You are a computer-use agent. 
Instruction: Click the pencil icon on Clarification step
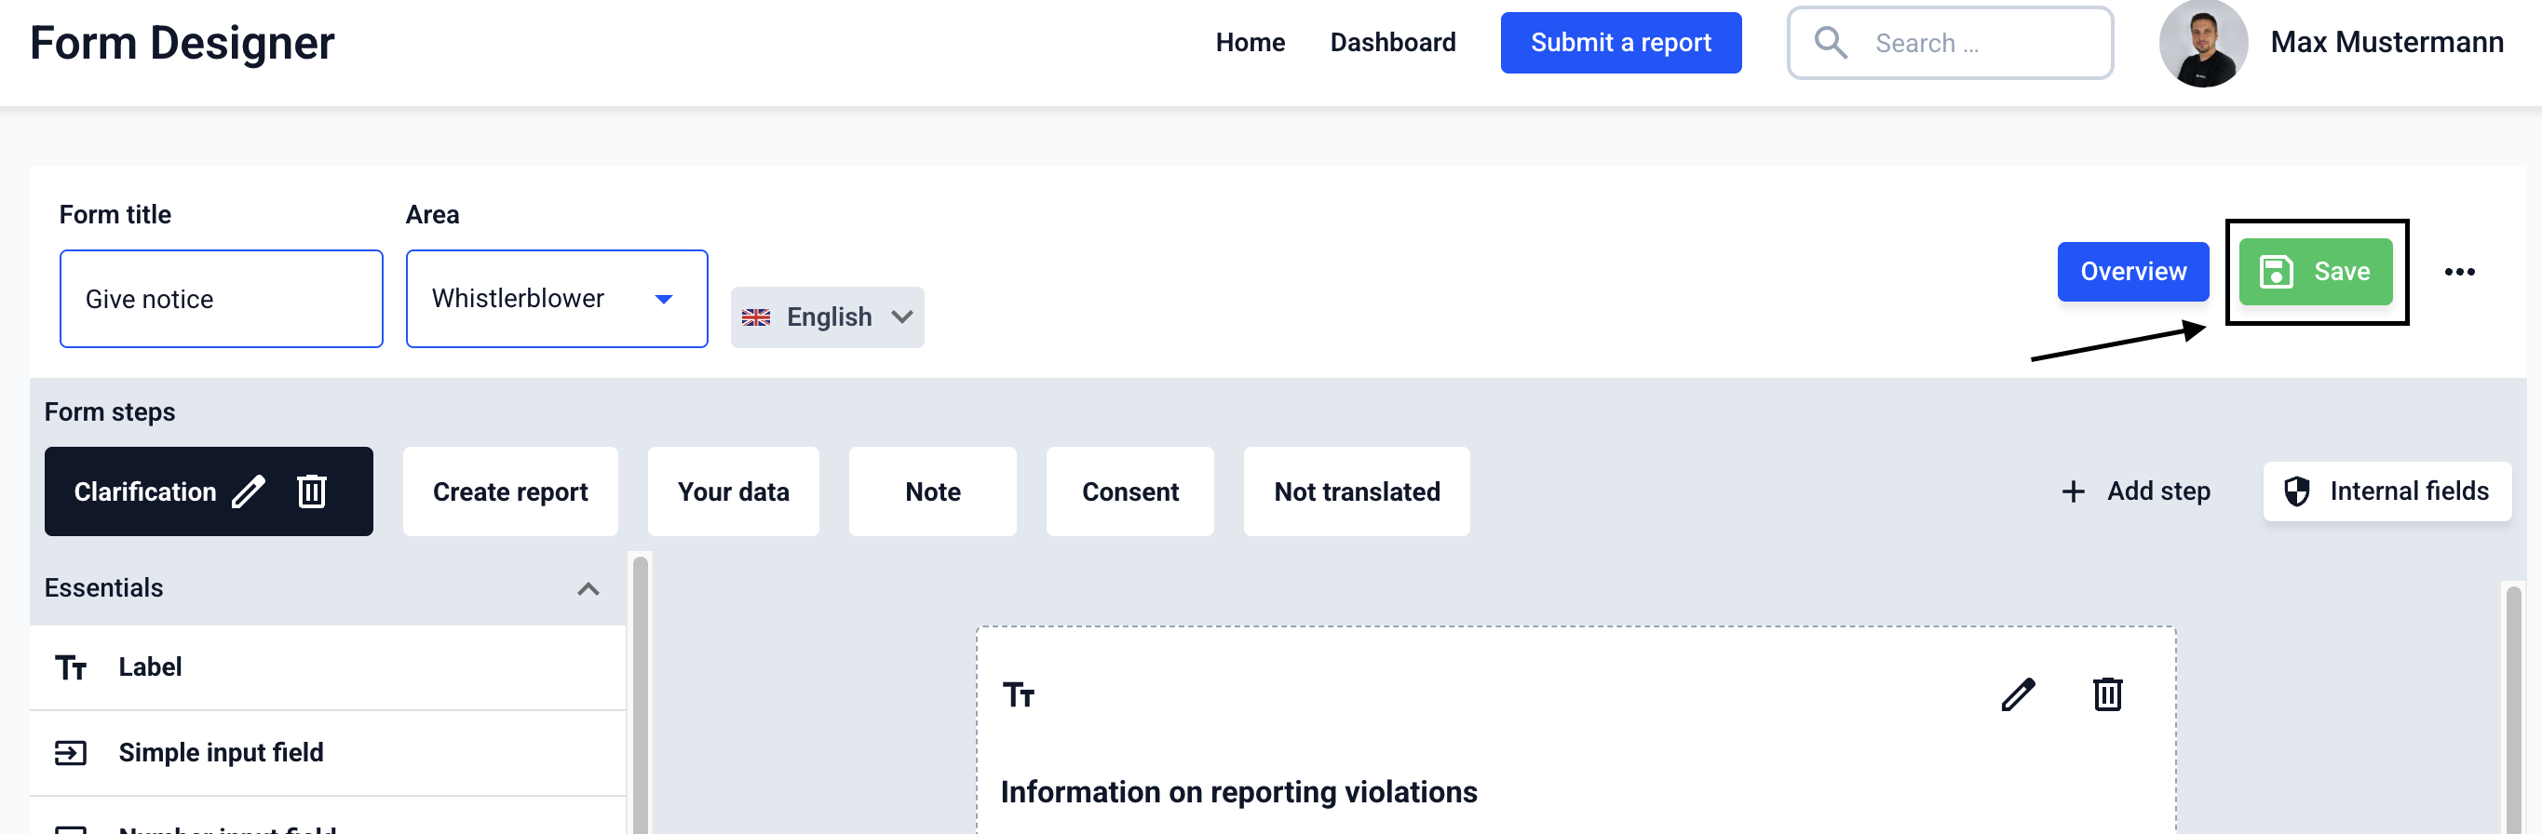248,491
